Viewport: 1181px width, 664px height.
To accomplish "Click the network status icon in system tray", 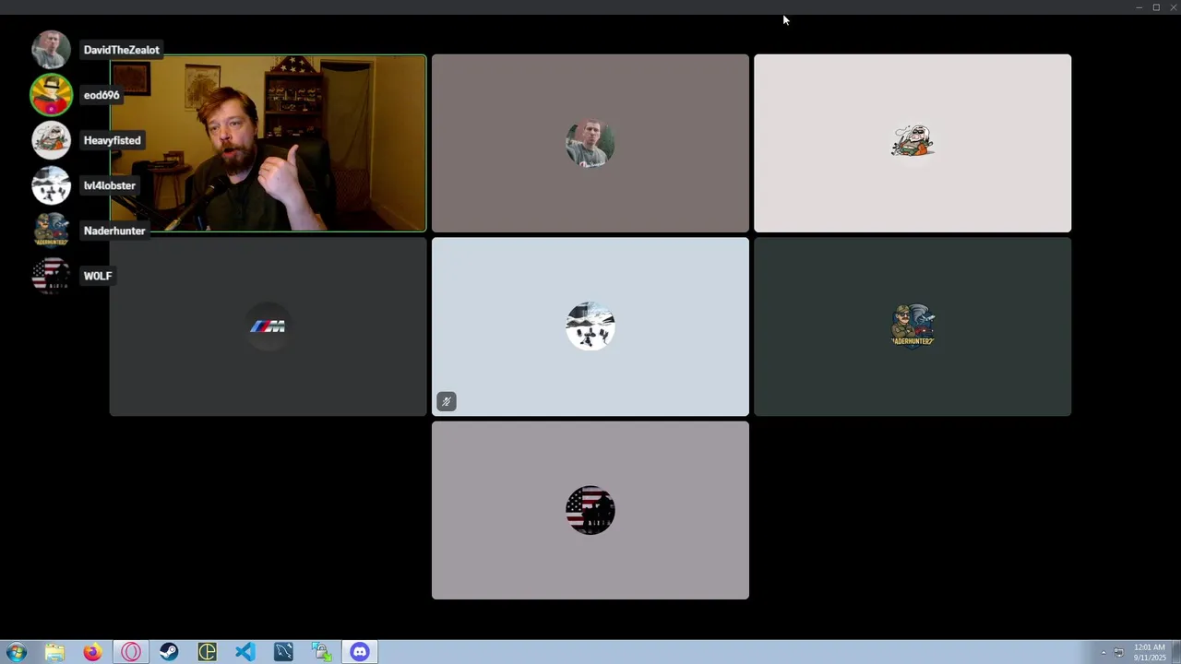I will click(1118, 653).
